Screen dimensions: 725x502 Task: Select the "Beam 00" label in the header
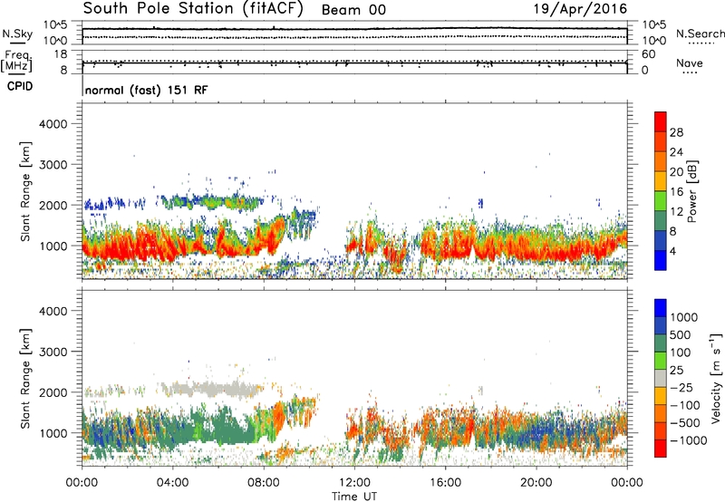point(353,10)
